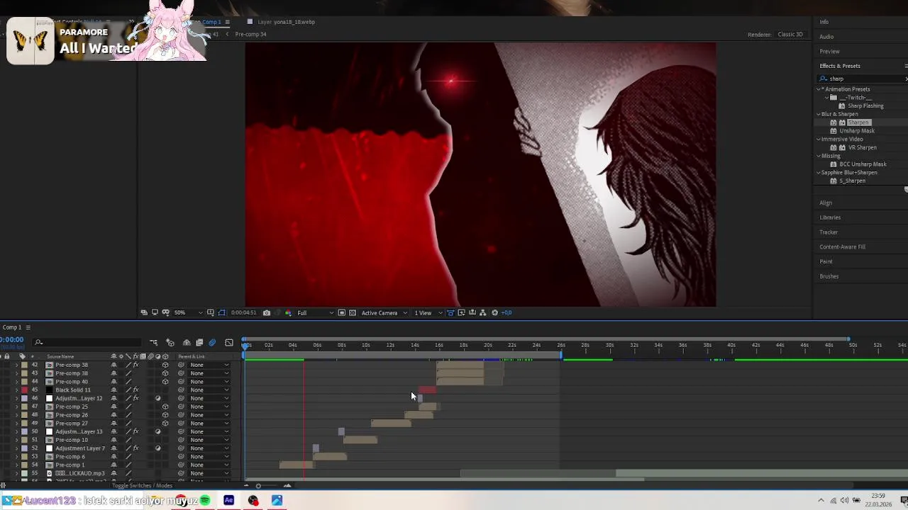
Task: Toggle 3D layer switch for Pre-comp 25
Action: [165, 407]
